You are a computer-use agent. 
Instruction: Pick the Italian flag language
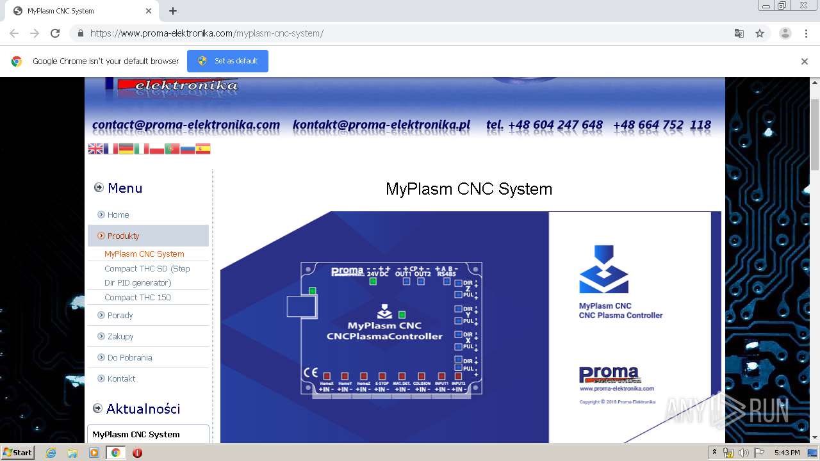pyautogui.click(x=142, y=149)
